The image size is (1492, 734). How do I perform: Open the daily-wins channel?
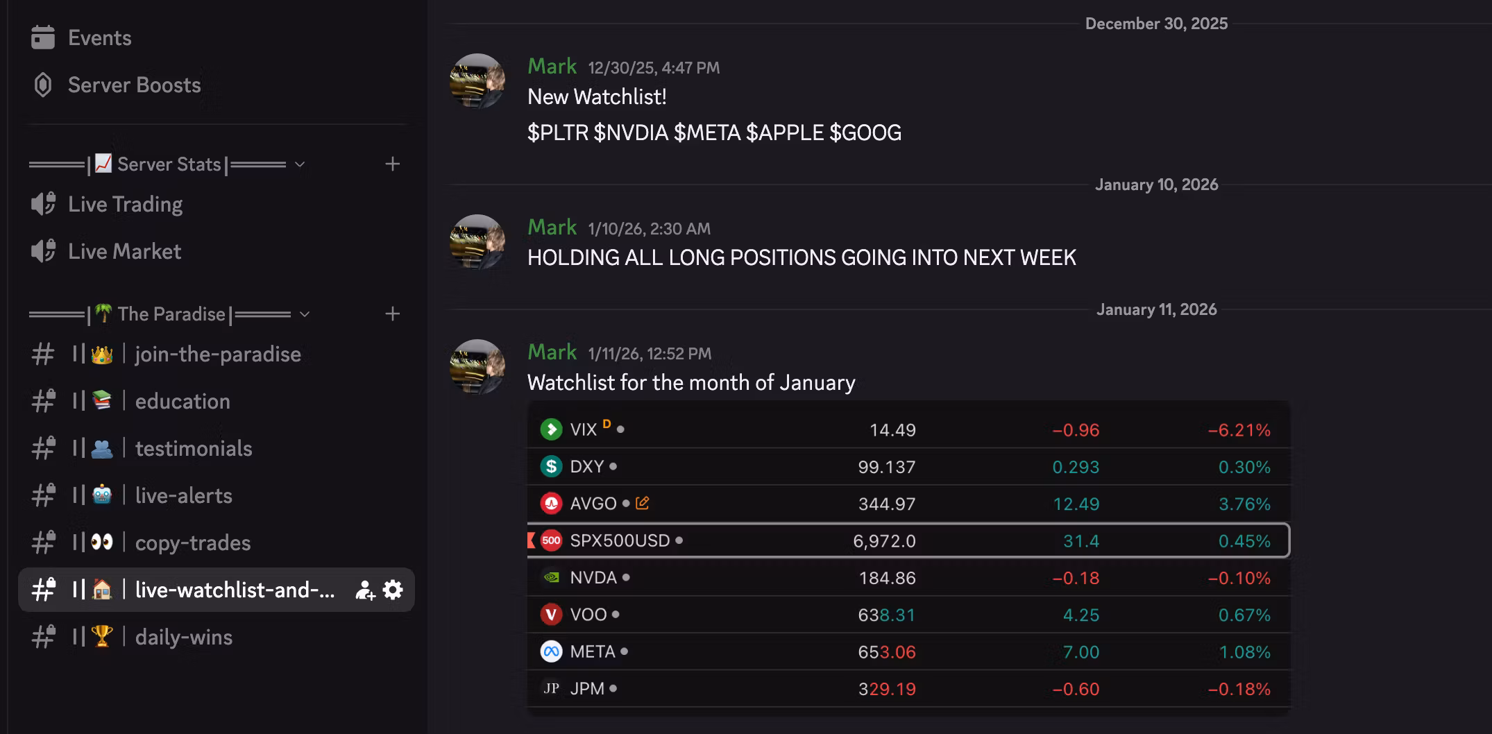(x=183, y=637)
